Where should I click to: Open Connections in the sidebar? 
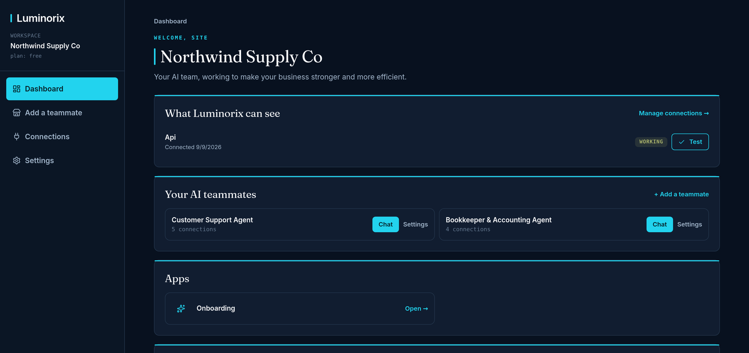click(x=62, y=136)
